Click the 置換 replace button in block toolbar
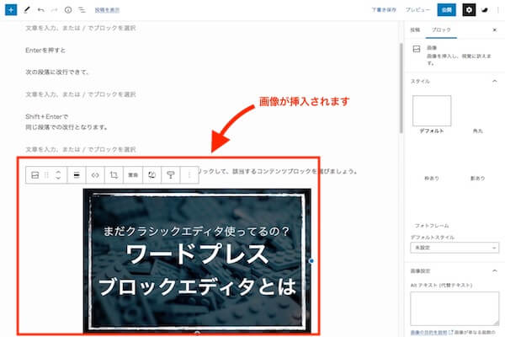This screenshot has width=505, height=337. coord(133,174)
